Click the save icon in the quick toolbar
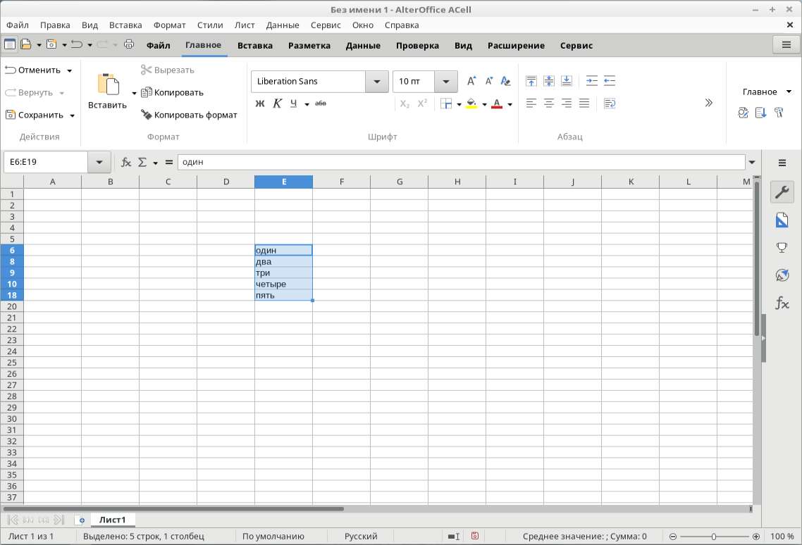 click(x=51, y=44)
